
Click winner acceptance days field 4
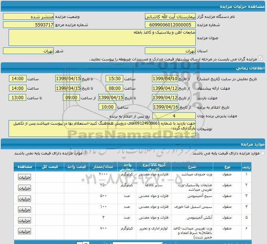pyautogui.click(x=174, y=116)
